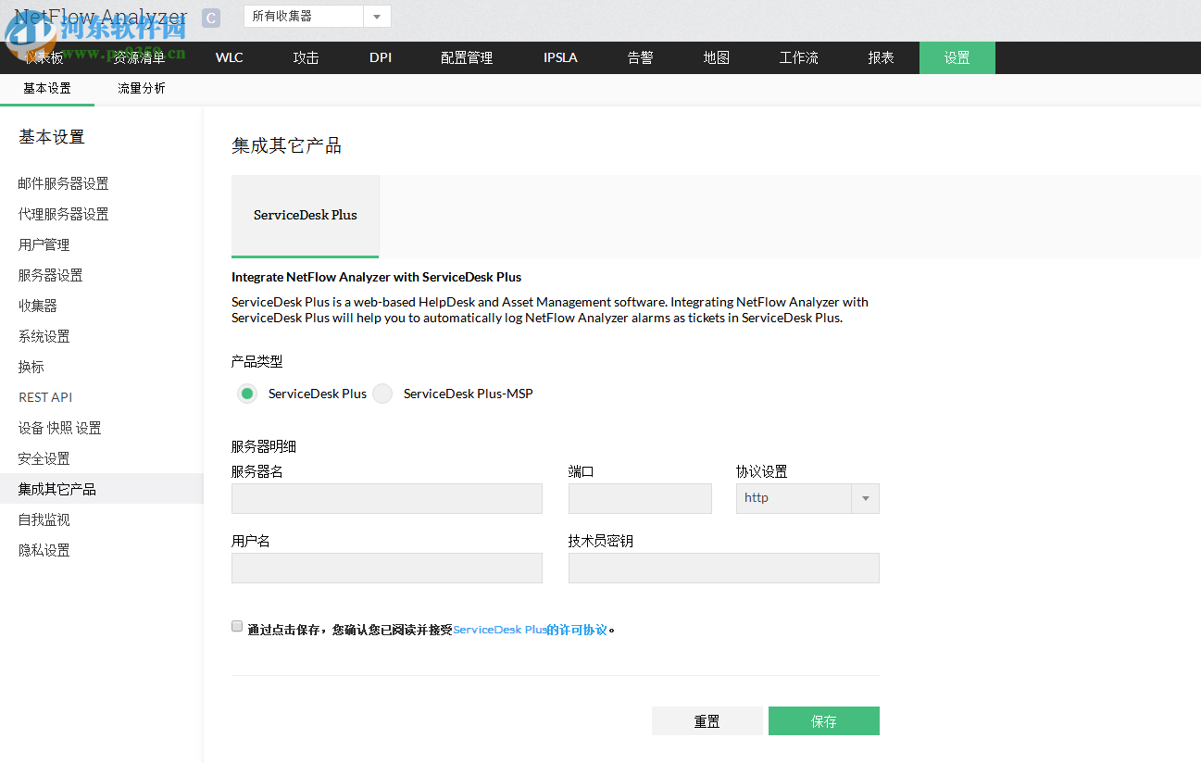Viewport: 1201px width, 763px height.
Task: Navigate to the 报表 section
Action: (x=881, y=57)
